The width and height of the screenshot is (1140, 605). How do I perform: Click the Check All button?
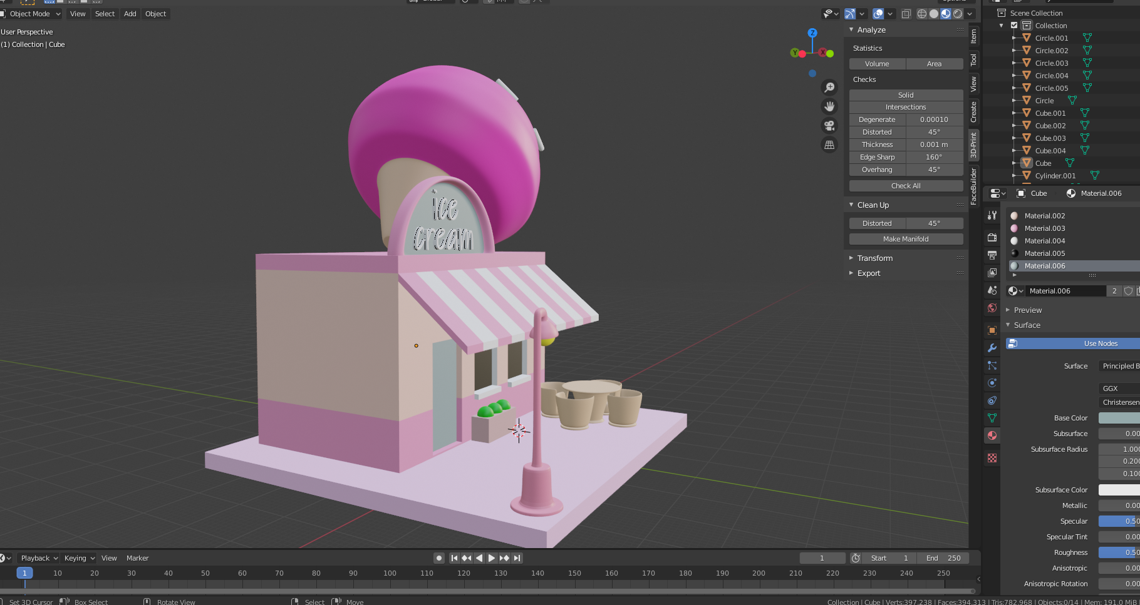click(906, 186)
